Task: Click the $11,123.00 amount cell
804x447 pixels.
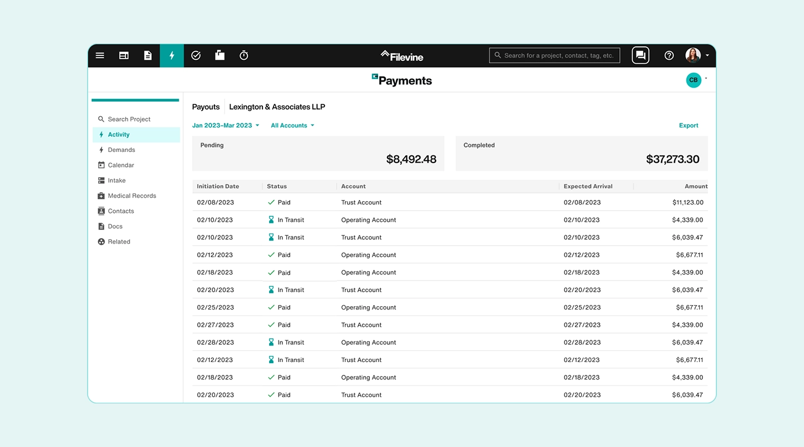Action: 688,202
